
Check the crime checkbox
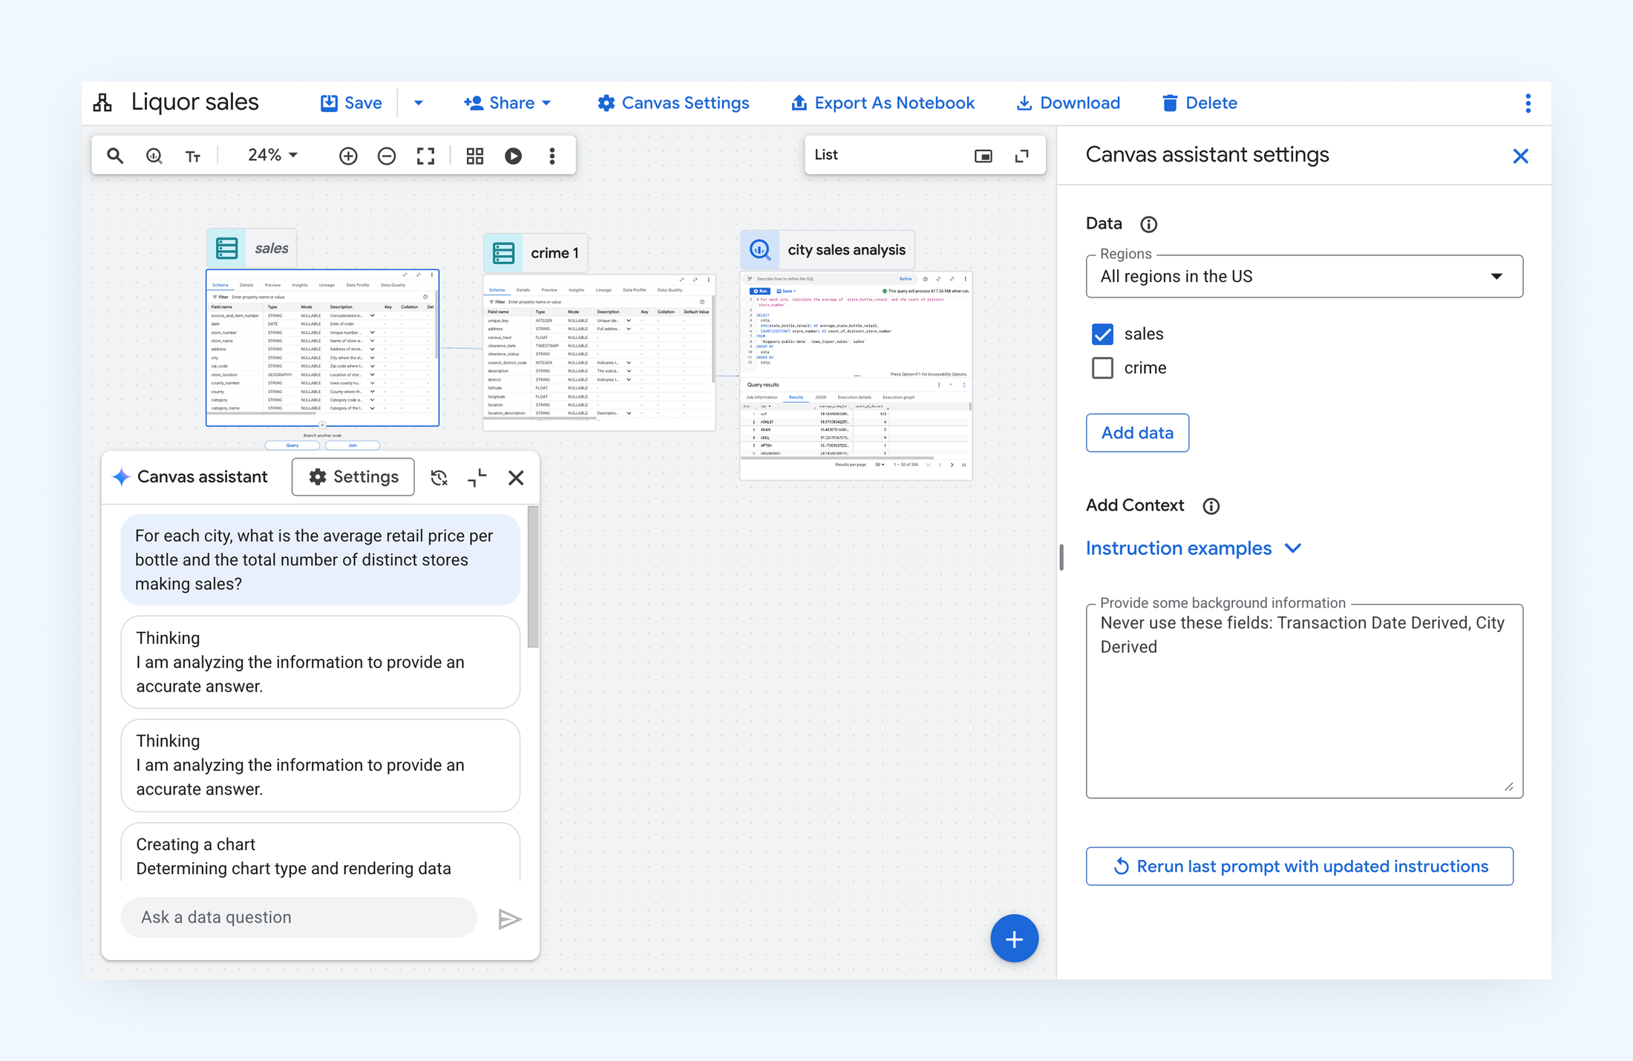[1102, 368]
